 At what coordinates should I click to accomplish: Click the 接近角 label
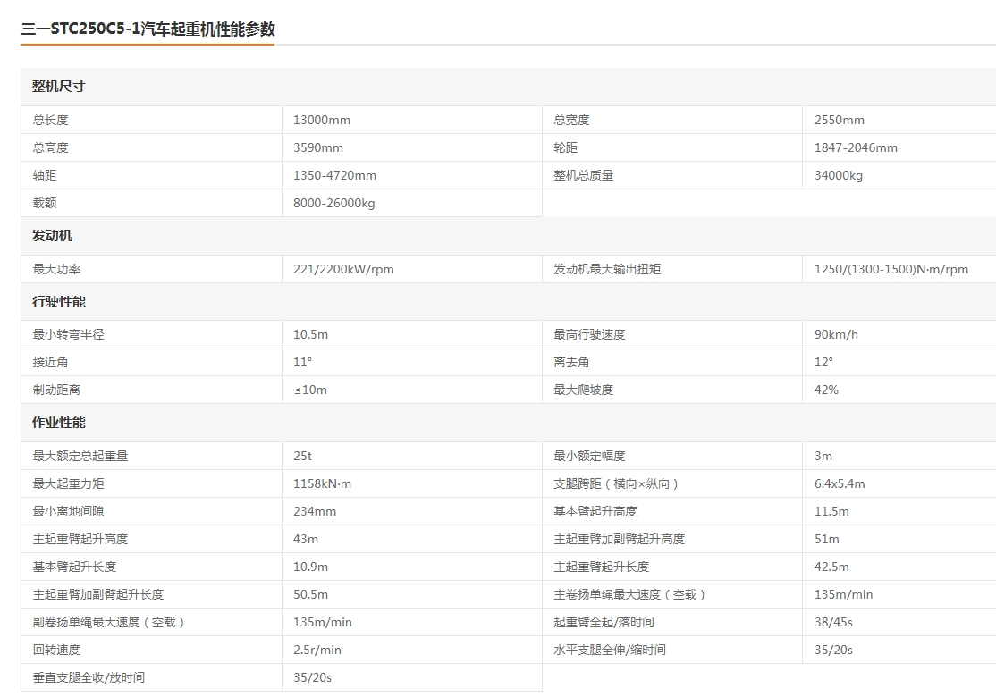coord(50,362)
